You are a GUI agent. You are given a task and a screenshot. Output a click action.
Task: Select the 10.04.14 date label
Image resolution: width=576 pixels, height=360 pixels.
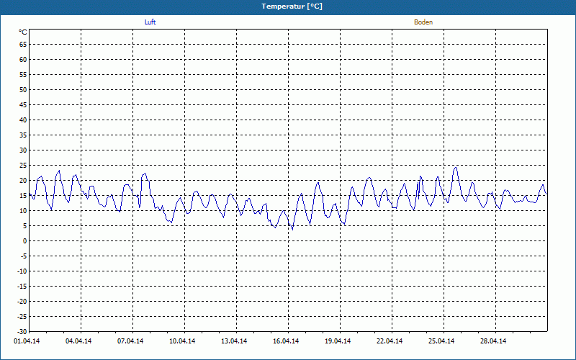[183, 341]
